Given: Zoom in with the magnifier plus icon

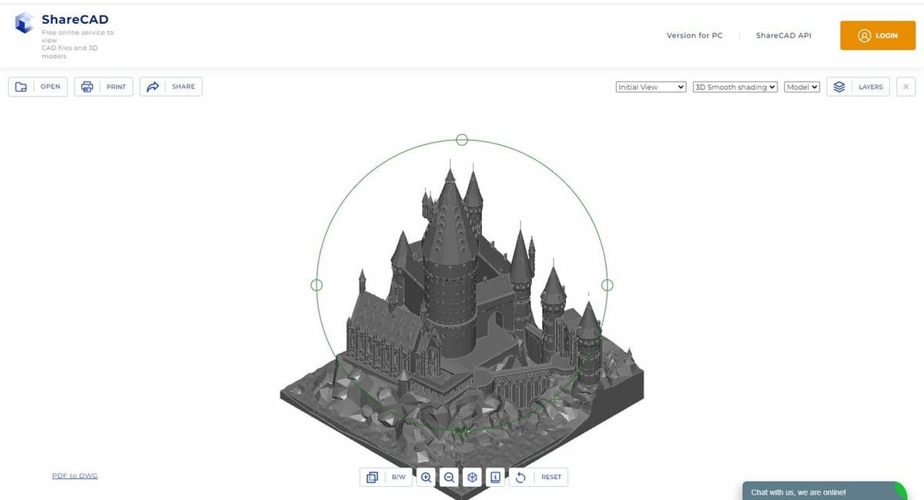Looking at the screenshot, I should pyautogui.click(x=426, y=477).
